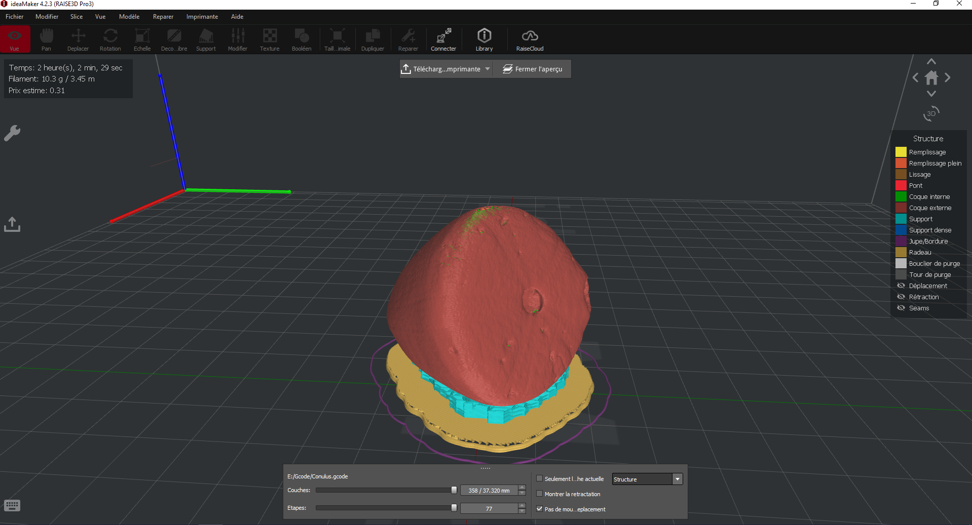This screenshot has height=525, width=972.
Task: Show Déplacement paths via eye icon
Action: [x=901, y=286]
